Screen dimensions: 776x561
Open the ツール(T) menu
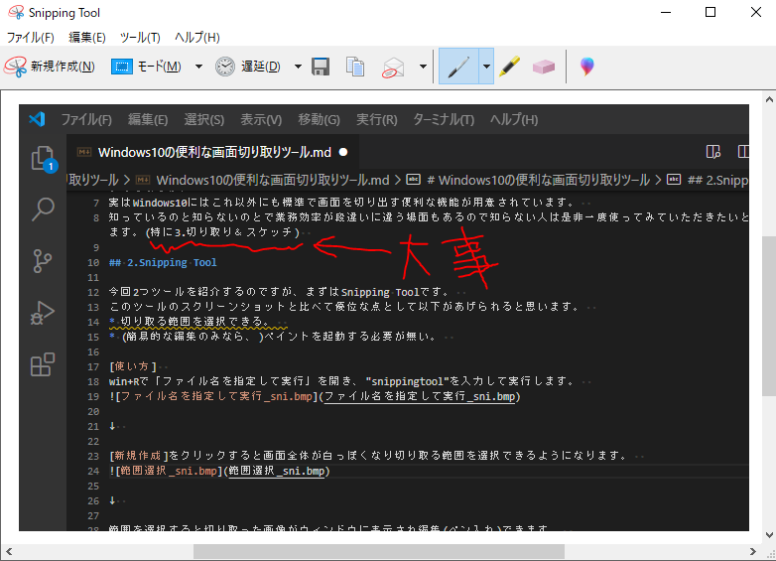coord(140,37)
